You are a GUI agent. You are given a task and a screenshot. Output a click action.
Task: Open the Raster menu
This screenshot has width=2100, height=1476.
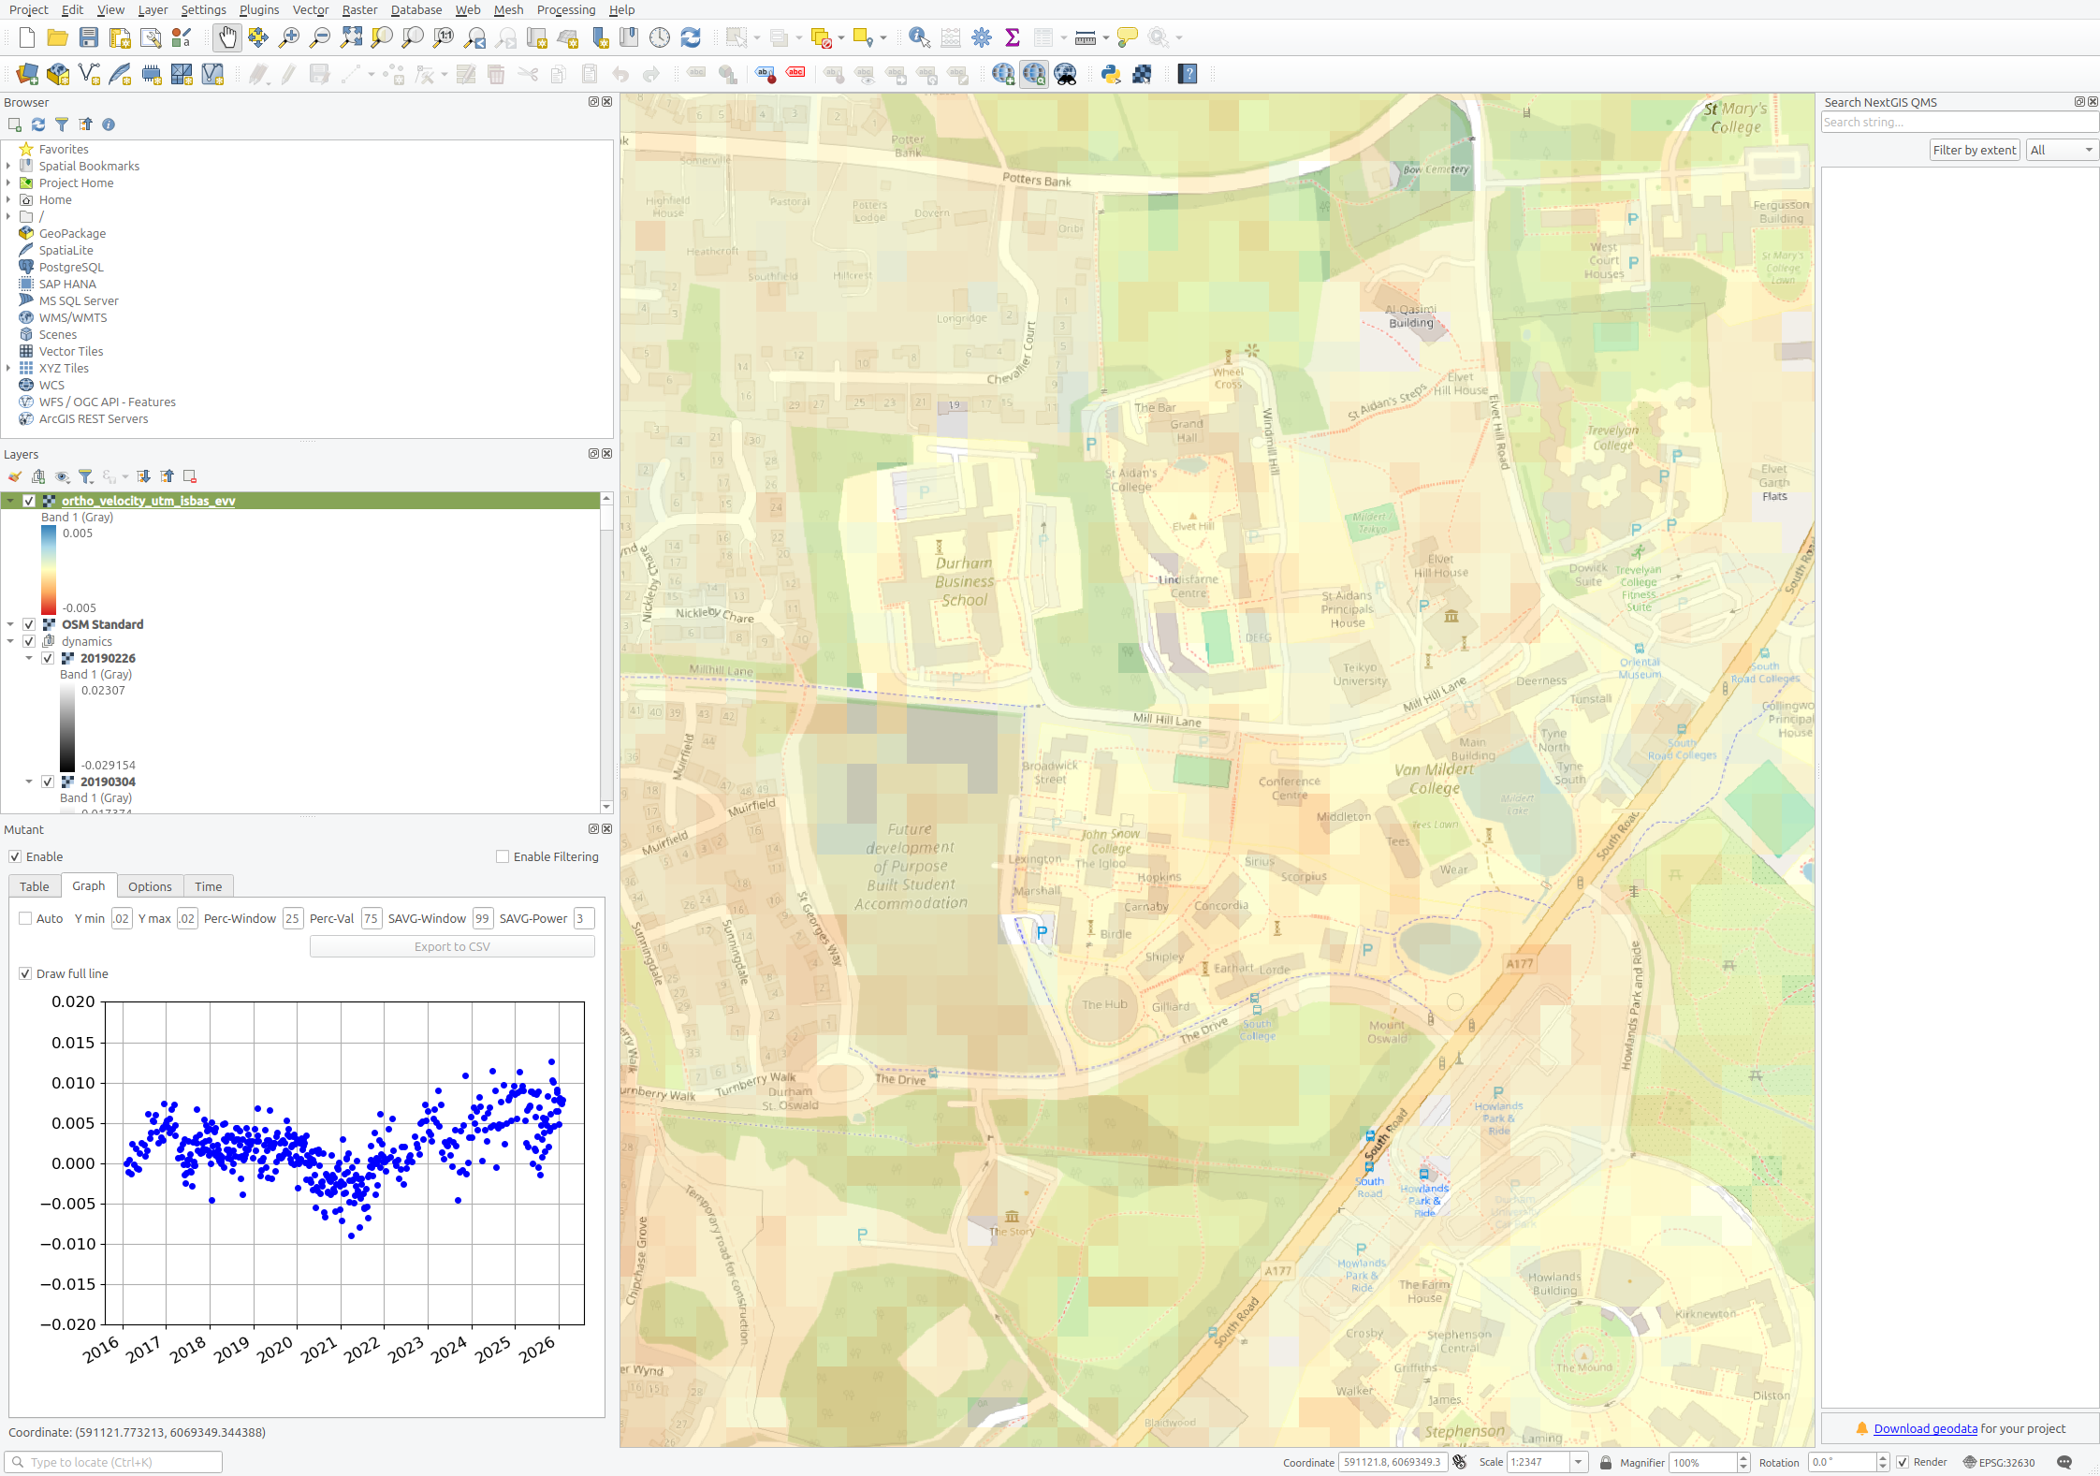tap(359, 9)
